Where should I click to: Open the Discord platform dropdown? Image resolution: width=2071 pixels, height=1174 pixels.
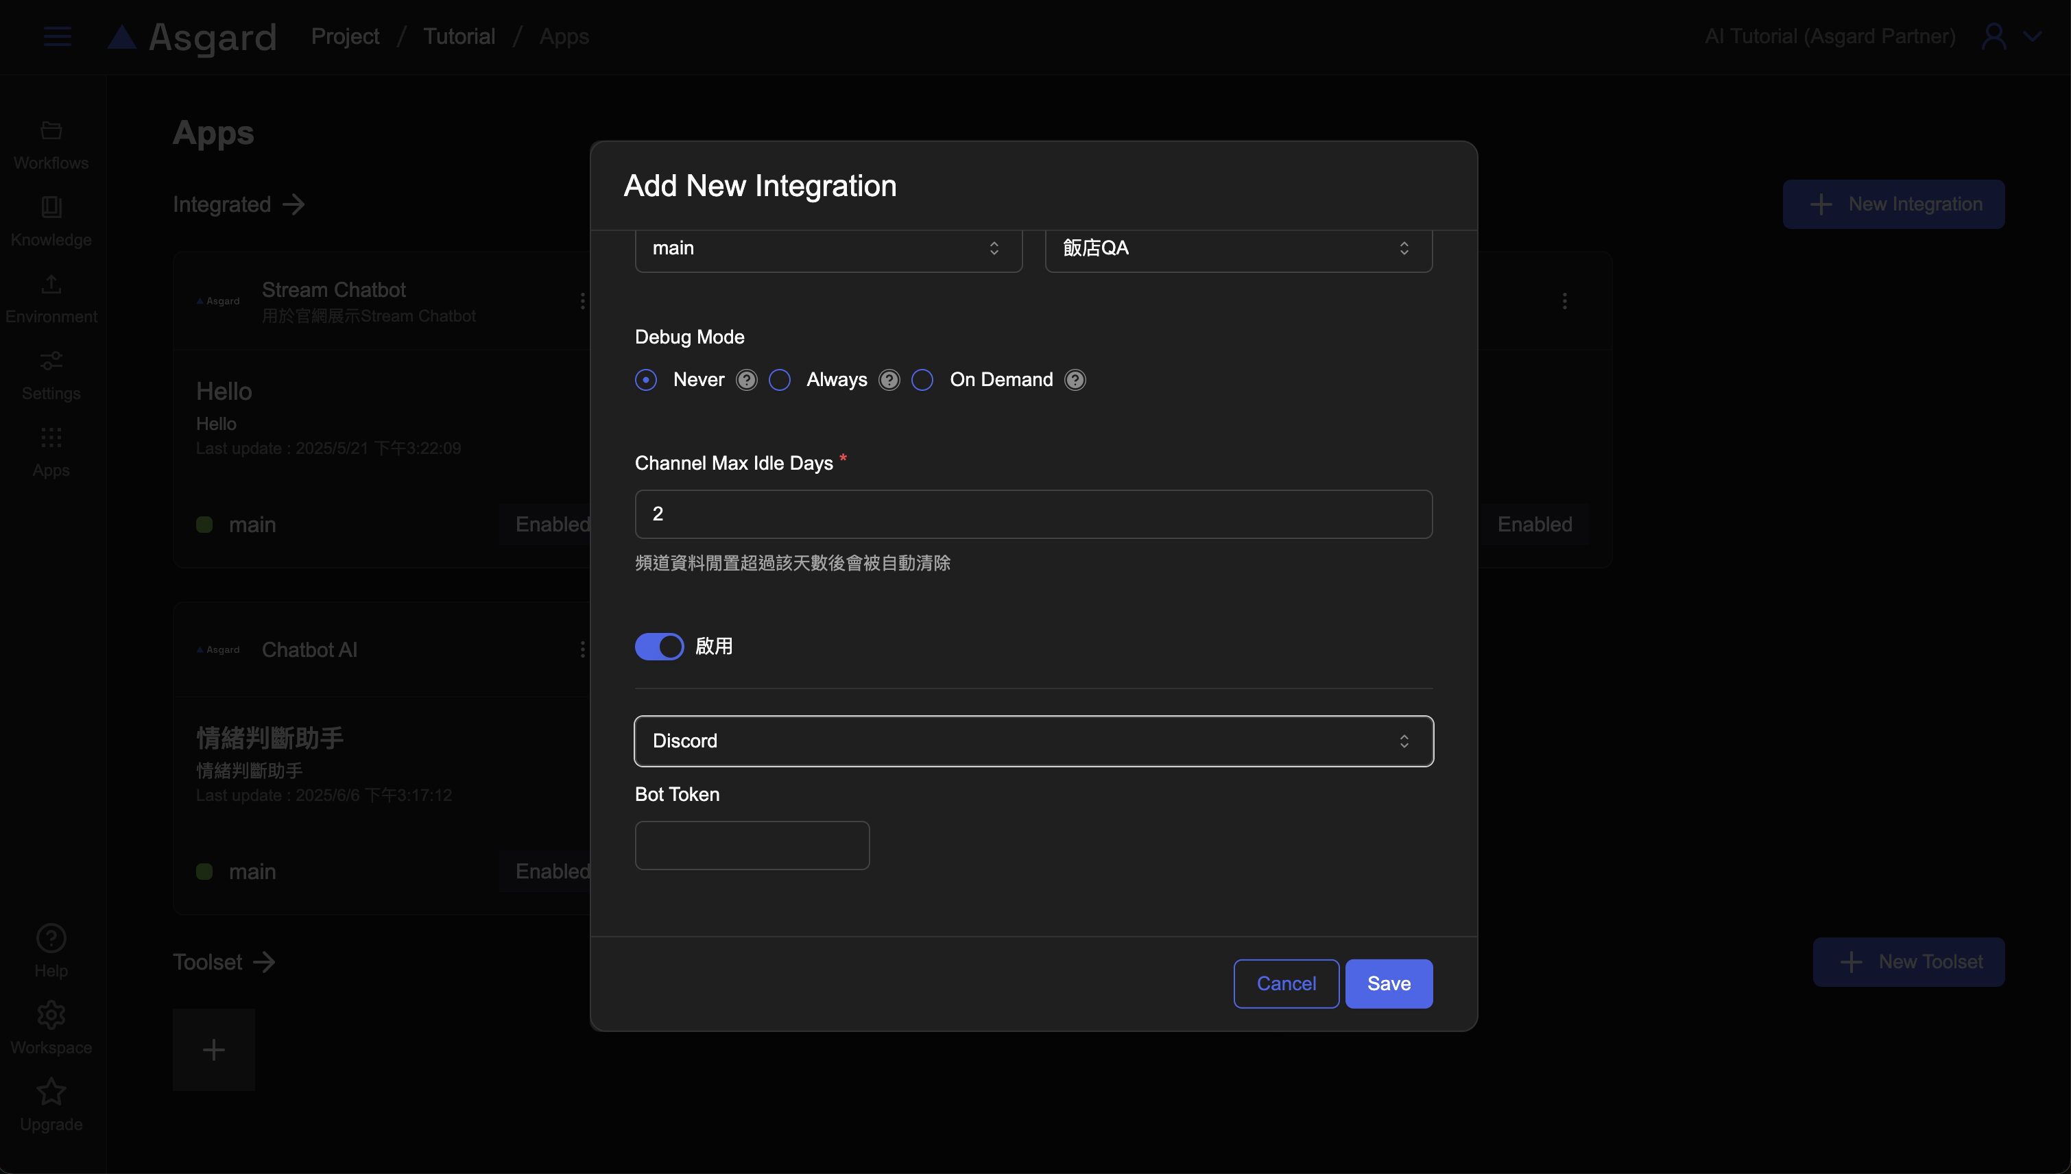[x=1033, y=741]
